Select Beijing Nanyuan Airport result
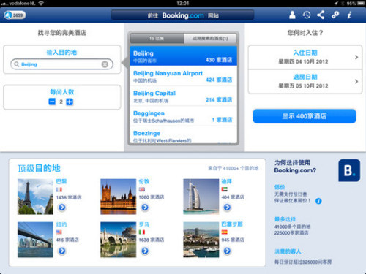Viewport: 366px width, 274px height. (x=183, y=76)
